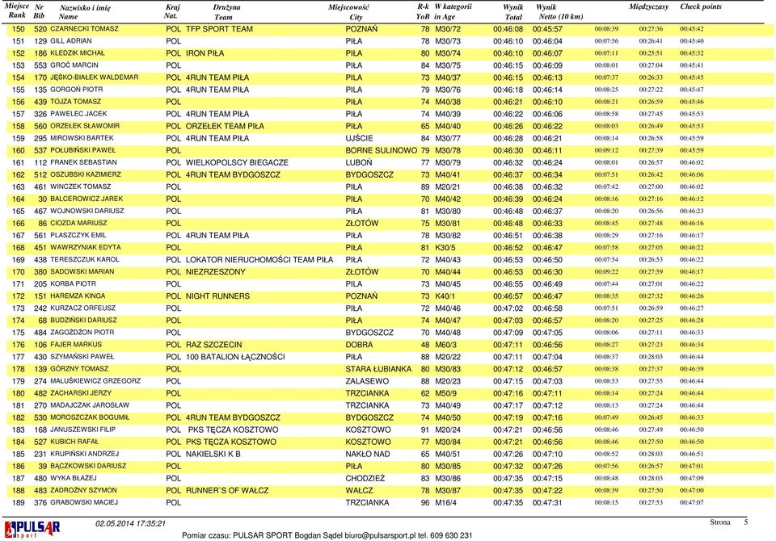Click the team TFP SPORT TEAM
The height and width of the screenshot is (541, 776).
pos(219,29)
